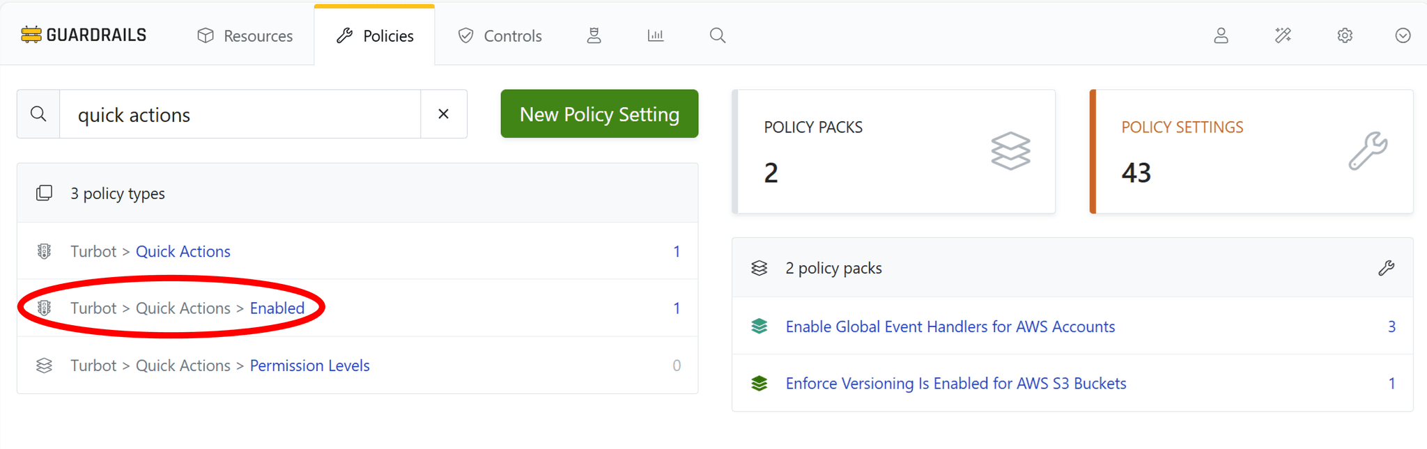This screenshot has height=449, width=1427.
Task: Click the wrench icon in policy packs header
Action: [x=1386, y=268]
